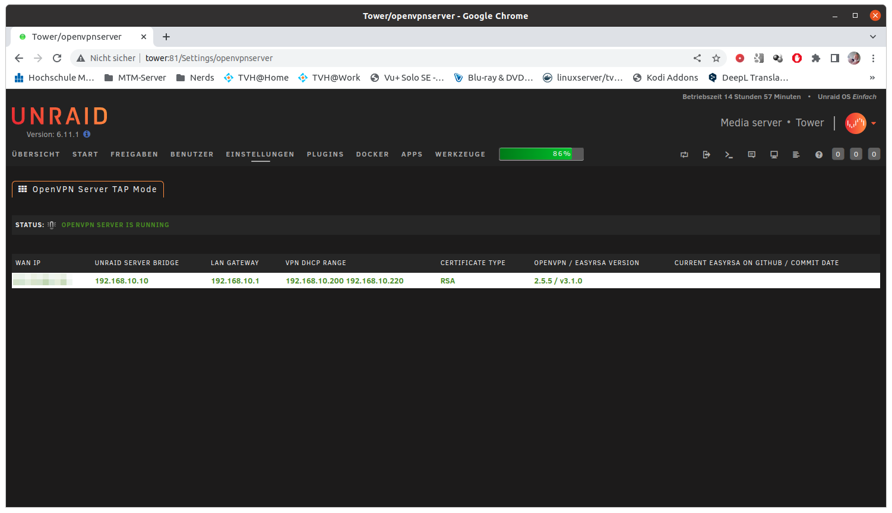Expand the account dropdown arrow beside avatar
This screenshot has width=892, height=513.
click(874, 123)
